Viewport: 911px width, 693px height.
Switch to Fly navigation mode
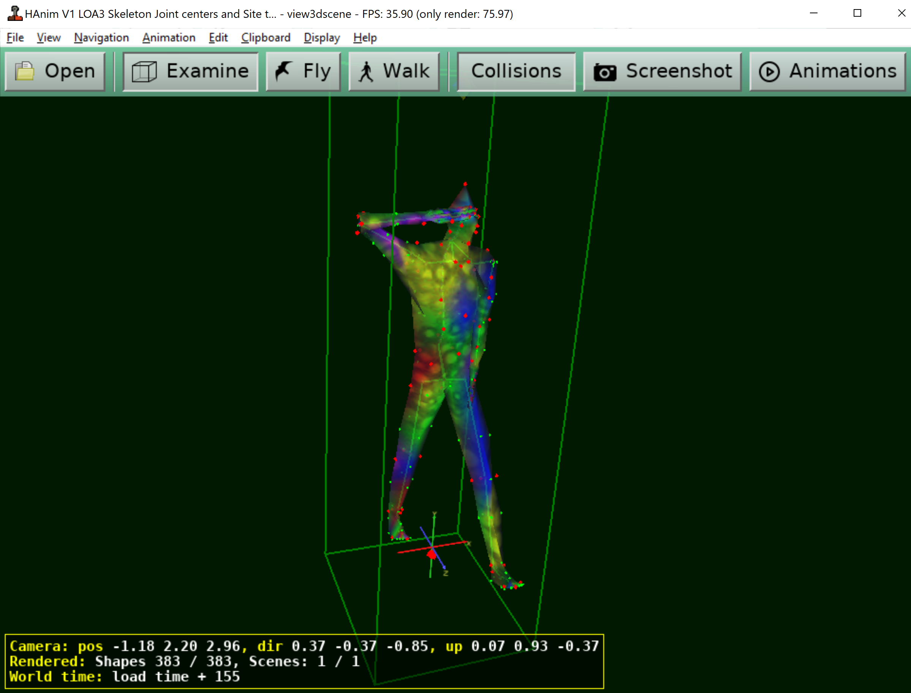(x=304, y=71)
